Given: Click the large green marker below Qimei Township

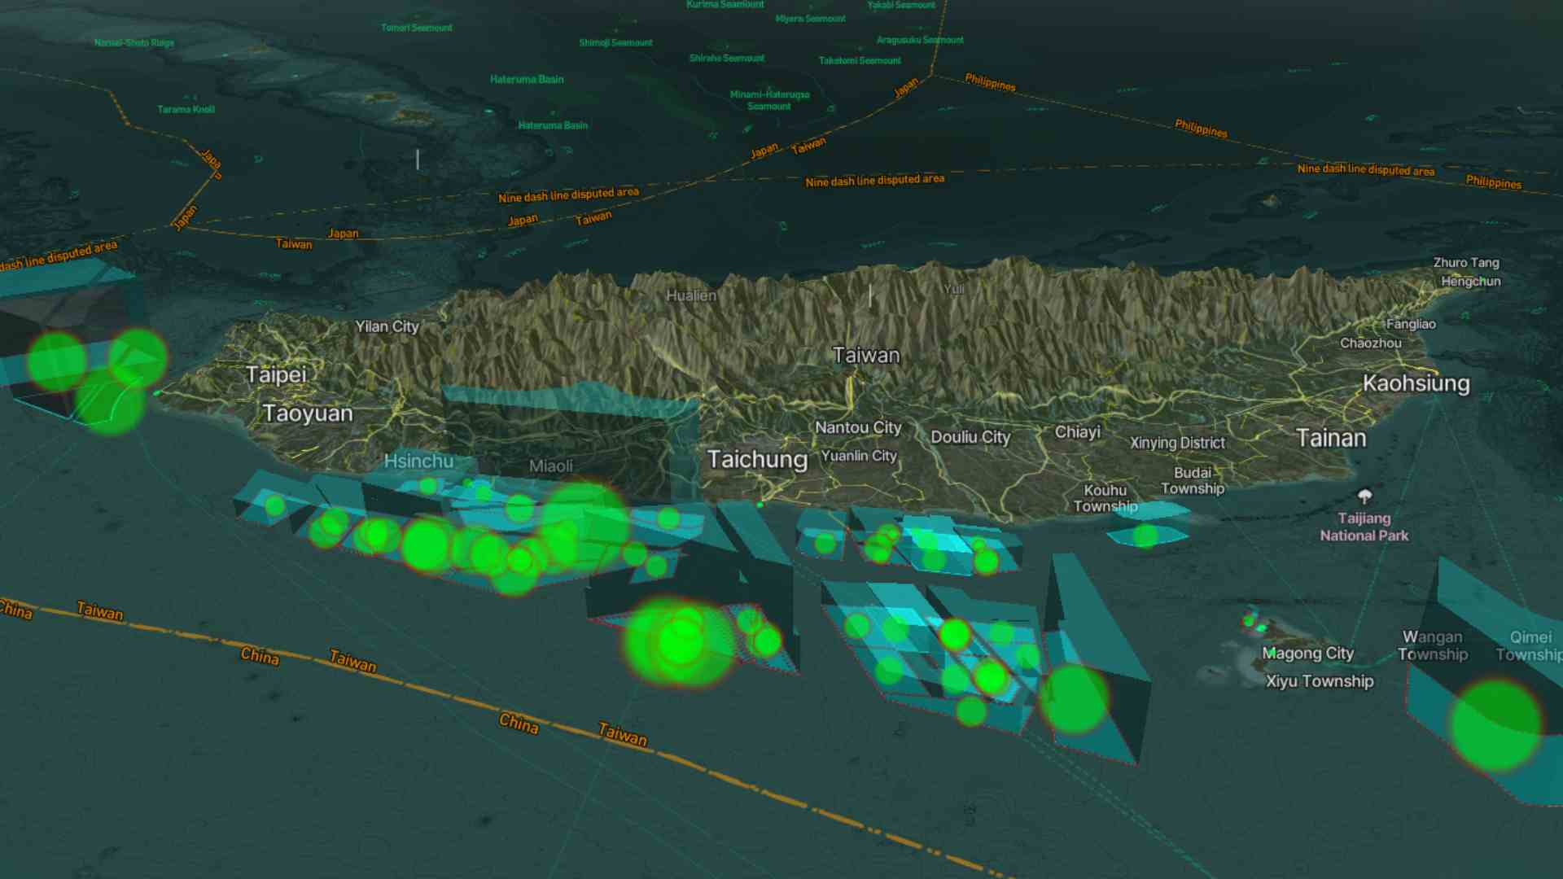Looking at the screenshot, I should pos(1495,725).
